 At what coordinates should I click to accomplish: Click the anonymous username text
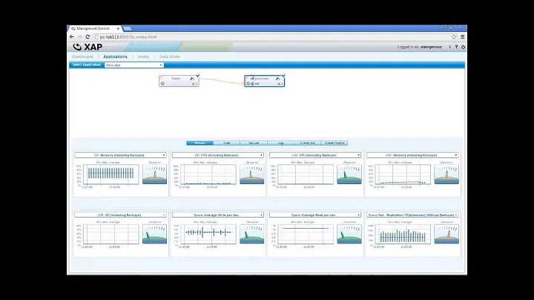click(431, 47)
